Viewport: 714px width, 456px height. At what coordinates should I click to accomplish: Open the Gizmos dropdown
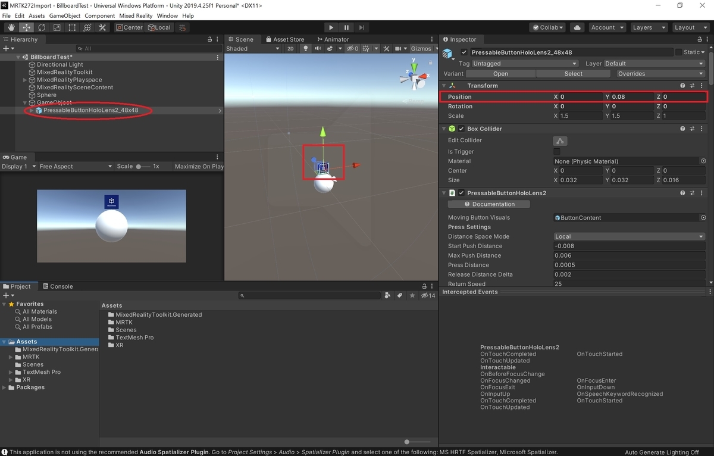click(x=424, y=49)
